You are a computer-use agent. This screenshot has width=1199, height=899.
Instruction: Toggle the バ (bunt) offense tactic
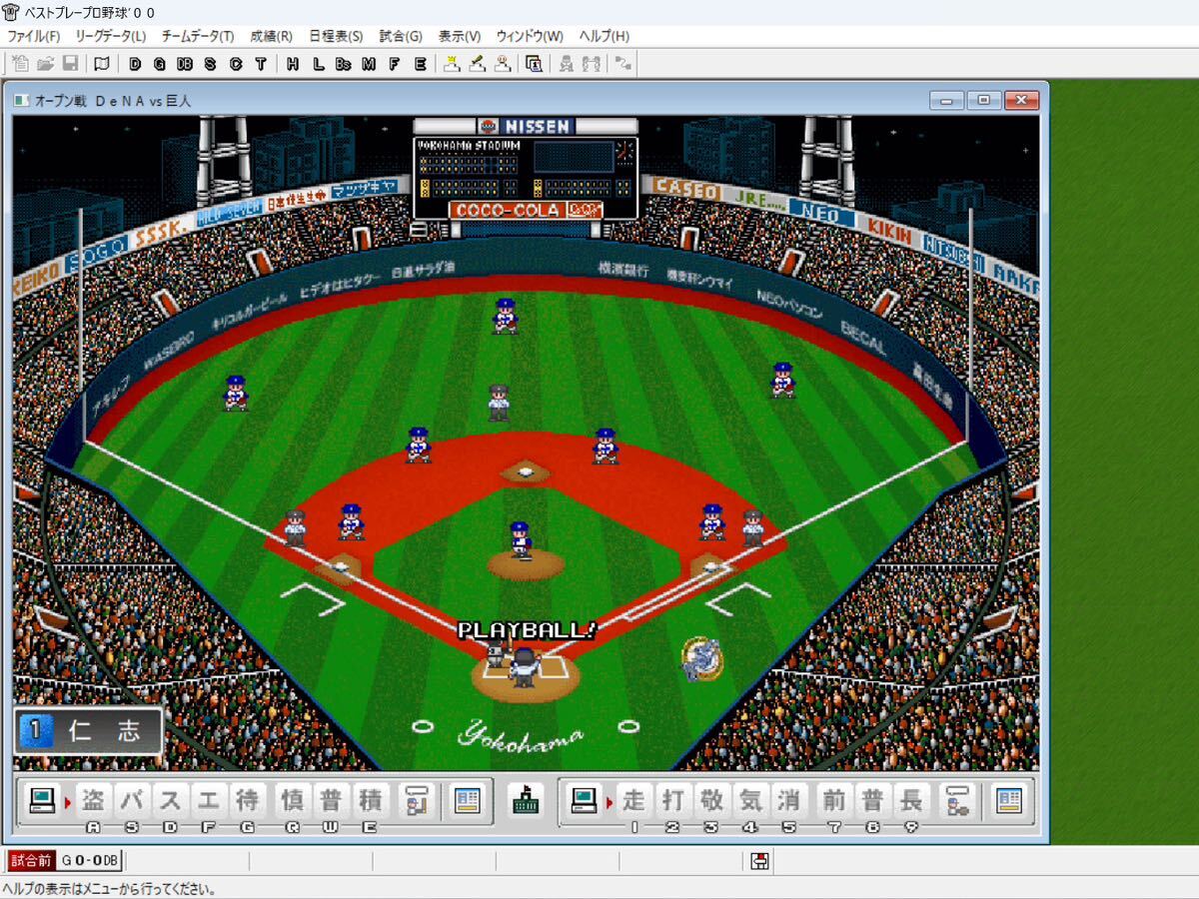(133, 800)
